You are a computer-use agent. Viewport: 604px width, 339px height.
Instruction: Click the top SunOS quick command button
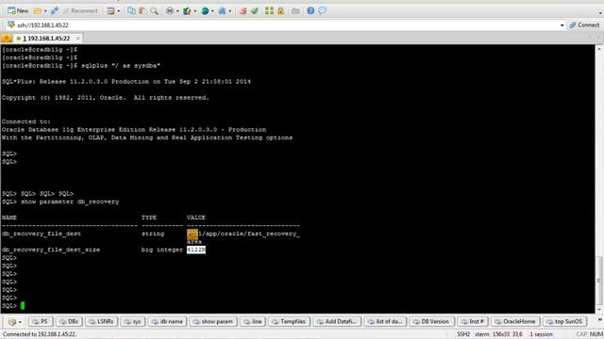[x=564, y=321]
